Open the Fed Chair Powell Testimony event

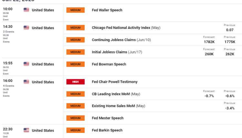[115, 82]
